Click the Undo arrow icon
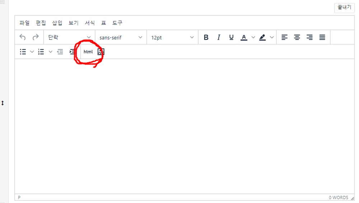Image resolution: width=359 pixels, height=203 pixels. [23, 37]
